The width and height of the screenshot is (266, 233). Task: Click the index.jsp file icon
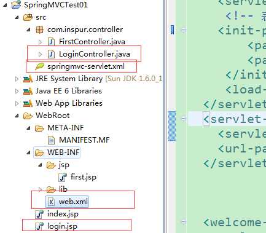tap(39, 214)
